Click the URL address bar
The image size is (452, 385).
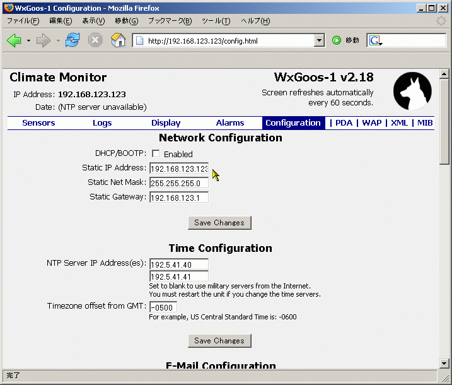[x=228, y=40]
